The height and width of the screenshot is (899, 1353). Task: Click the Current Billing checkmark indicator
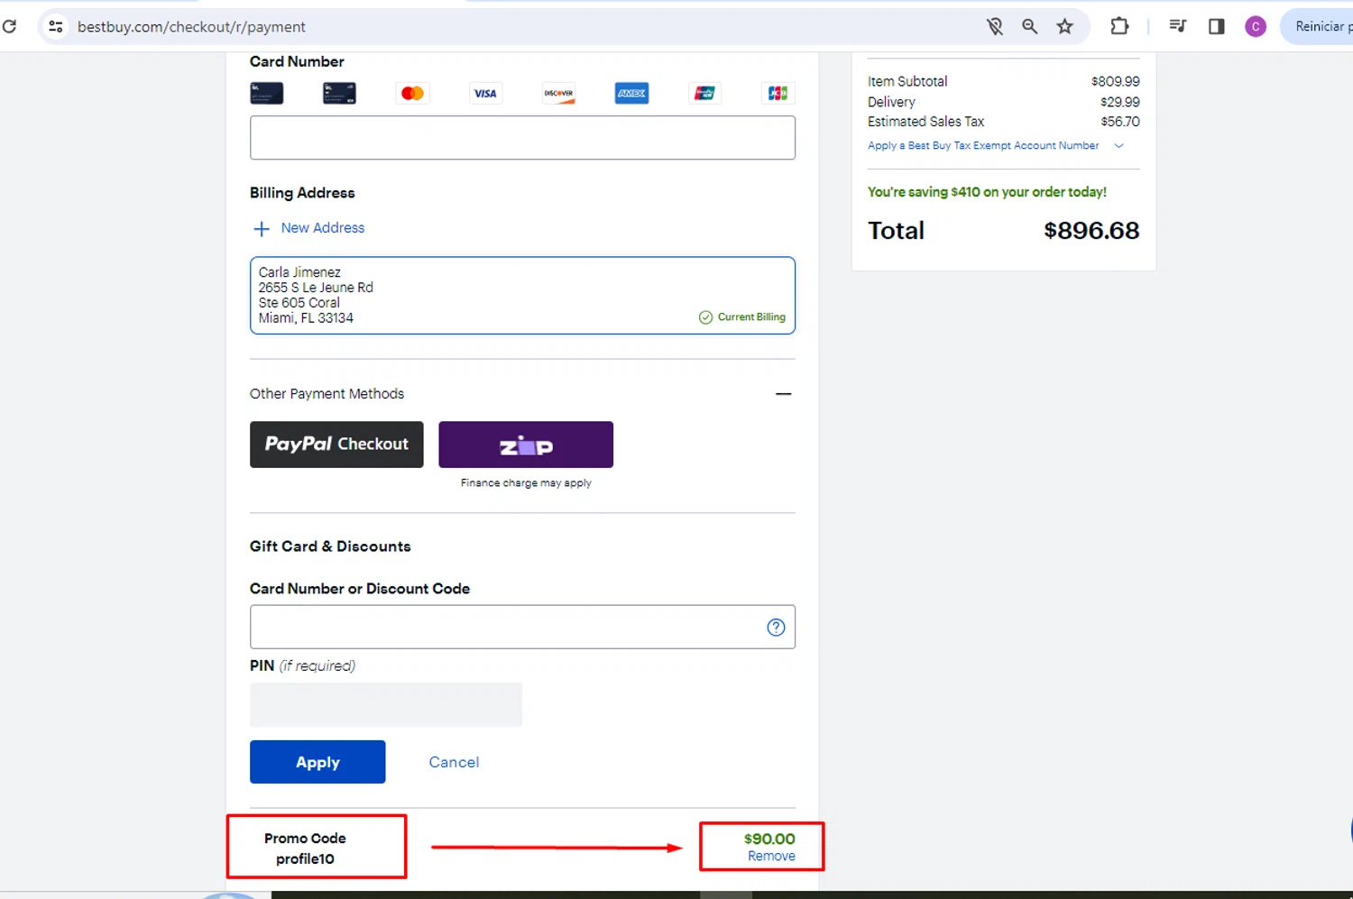[x=742, y=317]
